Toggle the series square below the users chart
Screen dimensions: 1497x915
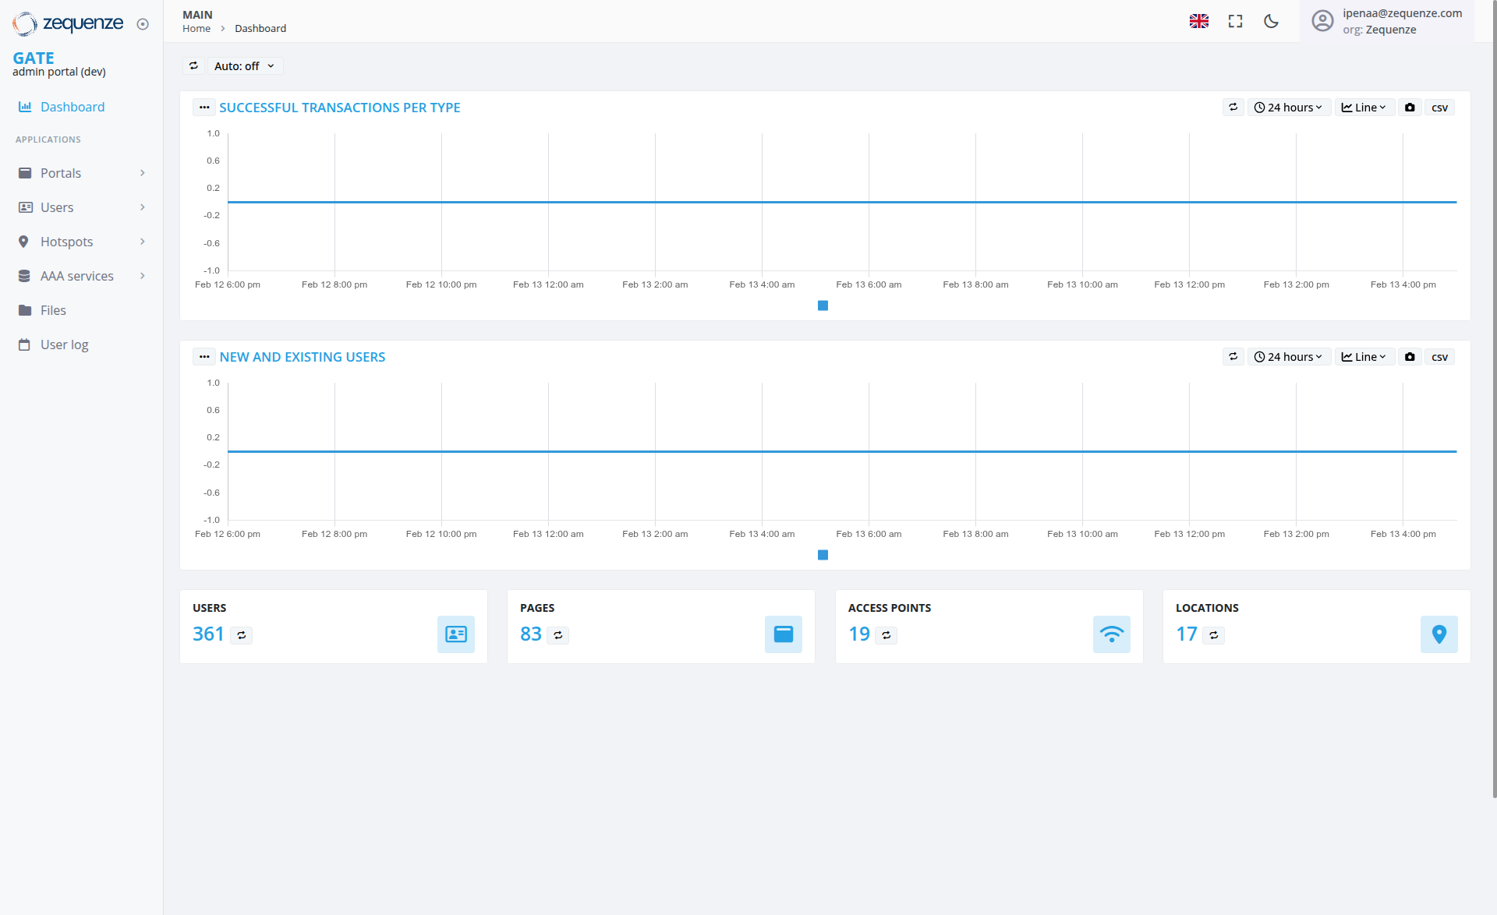click(823, 555)
